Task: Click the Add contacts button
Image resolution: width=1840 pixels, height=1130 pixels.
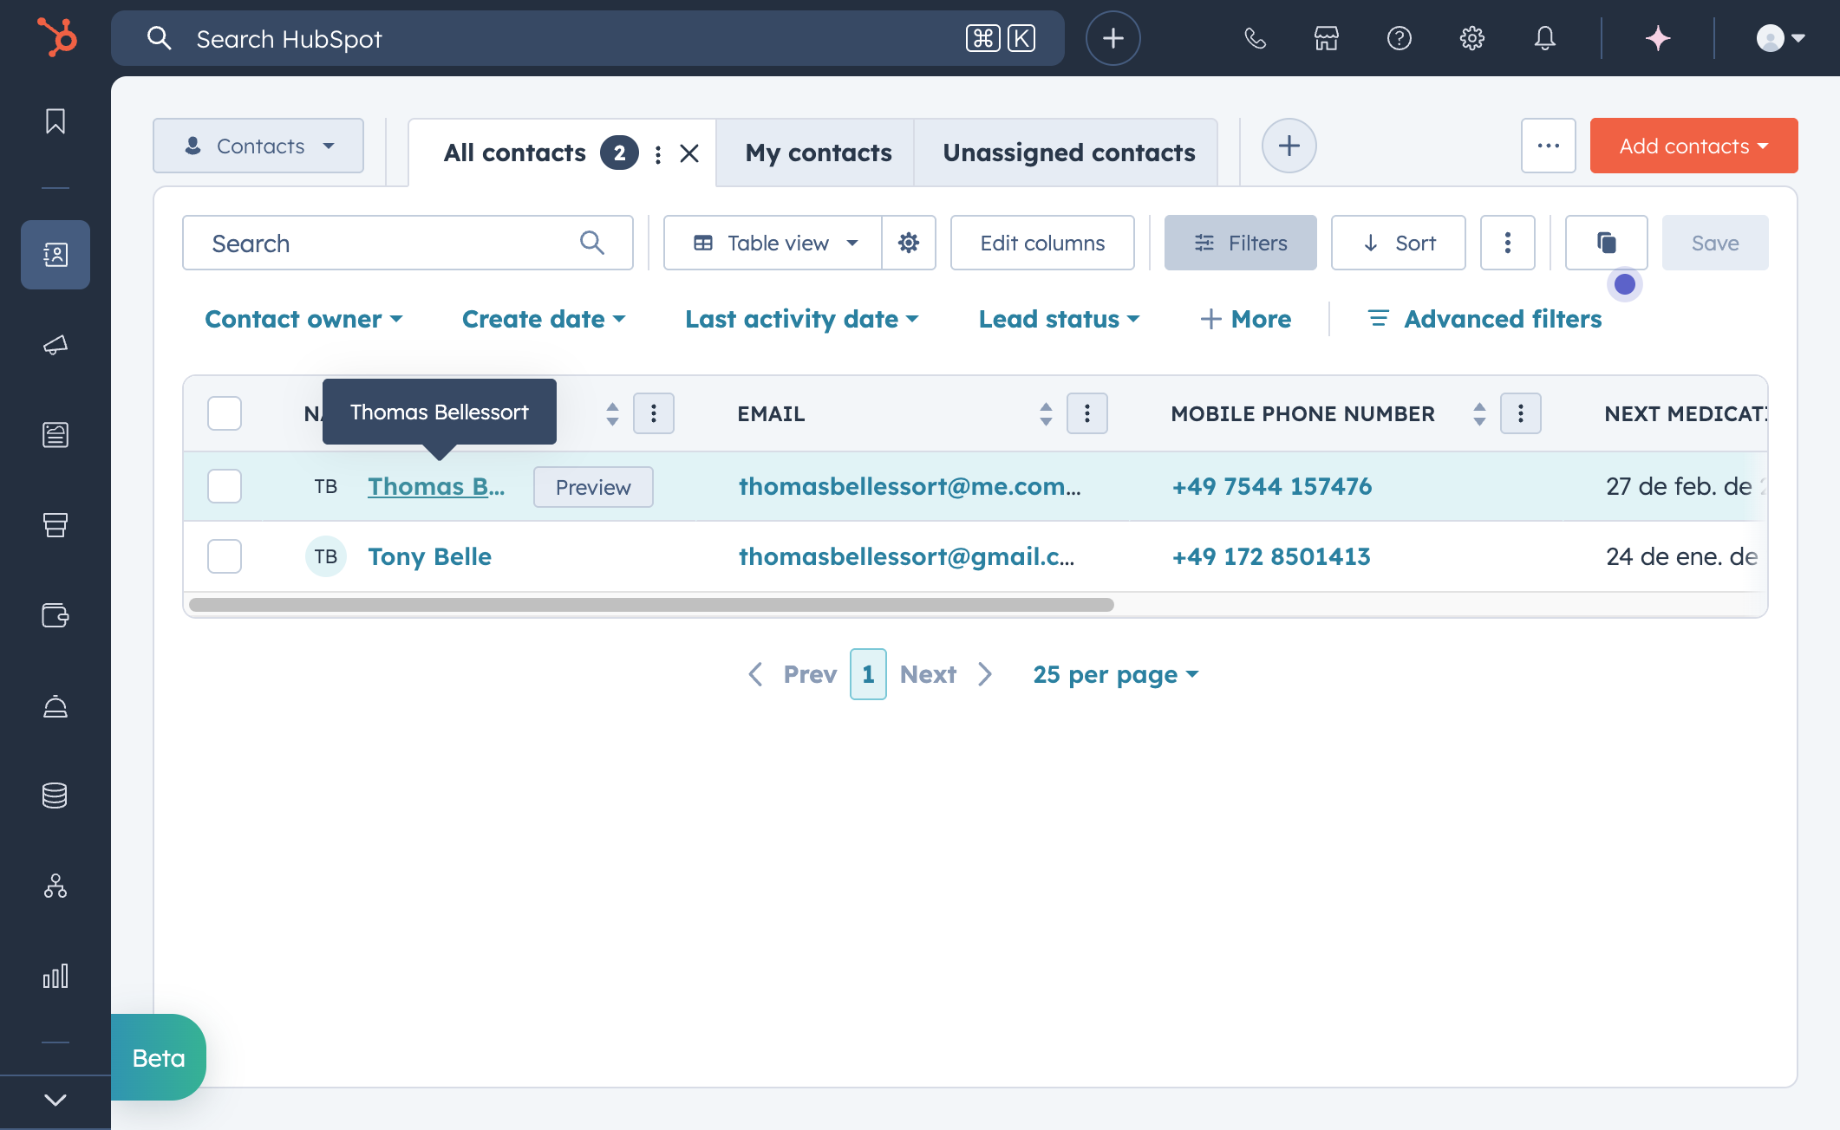Action: click(x=1693, y=146)
